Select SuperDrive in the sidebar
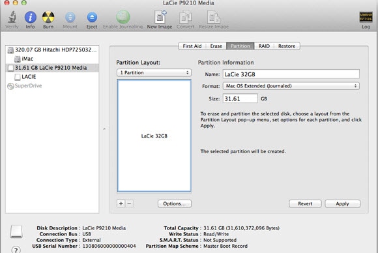The width and height of the screenshot is (378, 253). tap(52, 86)
